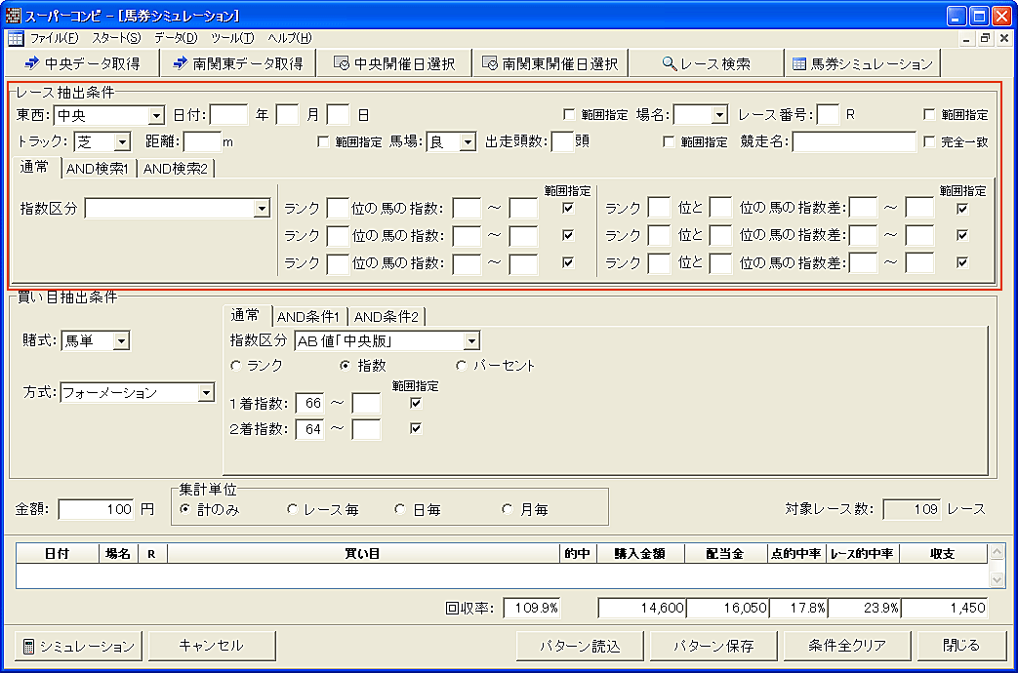Restore the inner document window
The width and height of the screenshot is (1018, 673).
coord(985,38)
